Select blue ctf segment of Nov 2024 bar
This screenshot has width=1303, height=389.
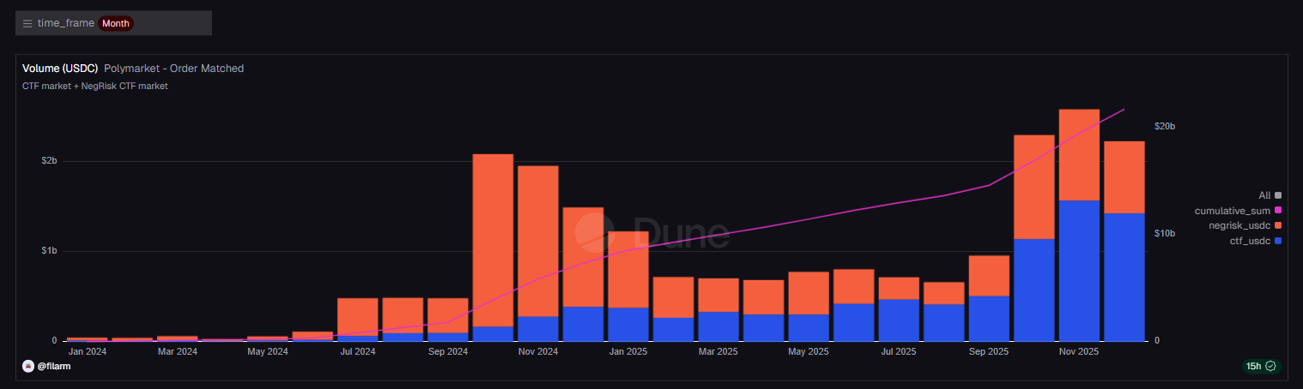tap(538, 329)
